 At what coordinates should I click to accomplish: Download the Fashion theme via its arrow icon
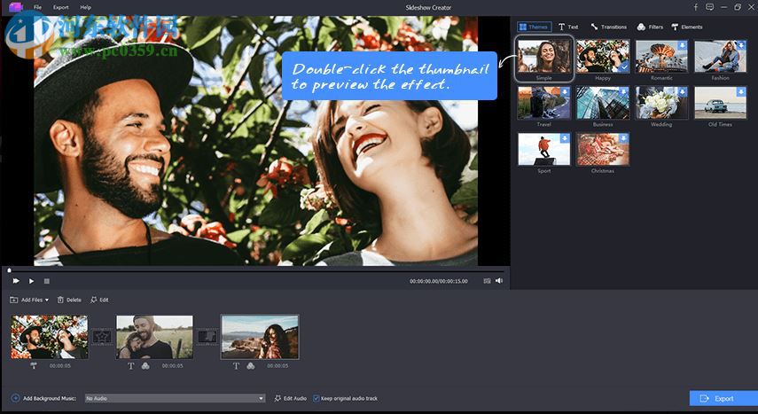click(741, 45)
